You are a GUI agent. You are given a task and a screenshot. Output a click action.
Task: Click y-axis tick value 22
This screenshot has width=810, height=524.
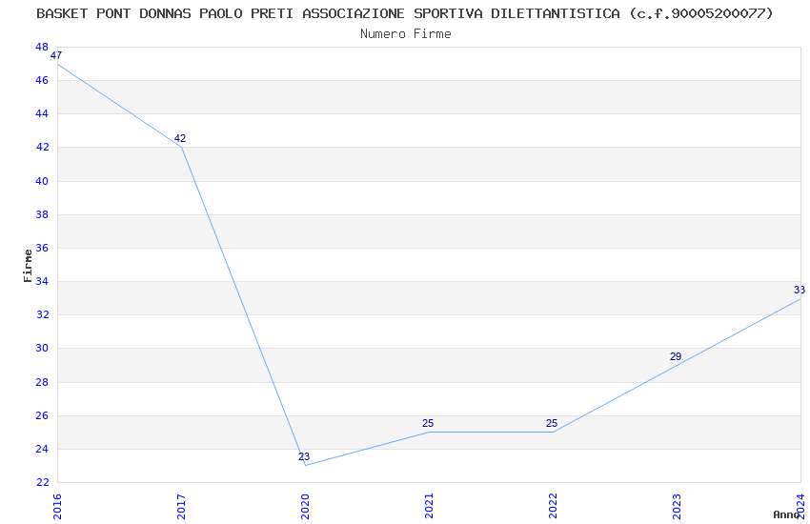(x=42, y=482)
